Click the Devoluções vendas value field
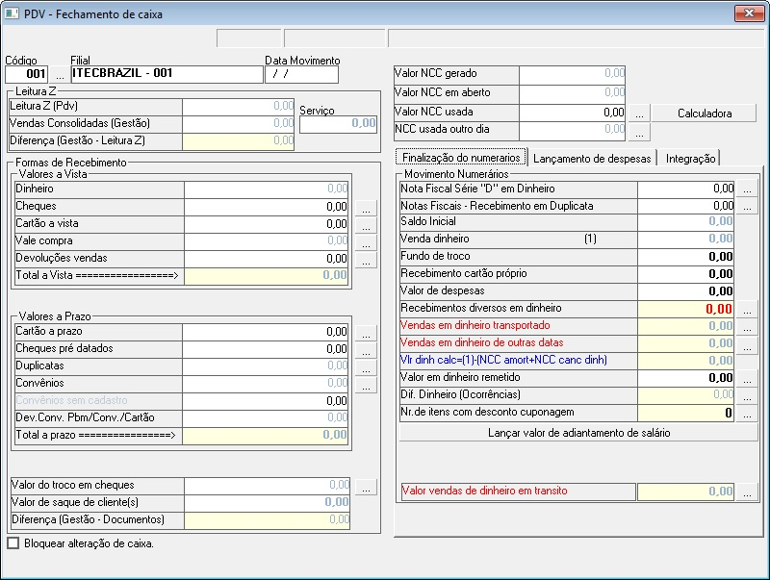Image resolution: width=770 pixels, height=580 pixels. click(x=267, y=259)
